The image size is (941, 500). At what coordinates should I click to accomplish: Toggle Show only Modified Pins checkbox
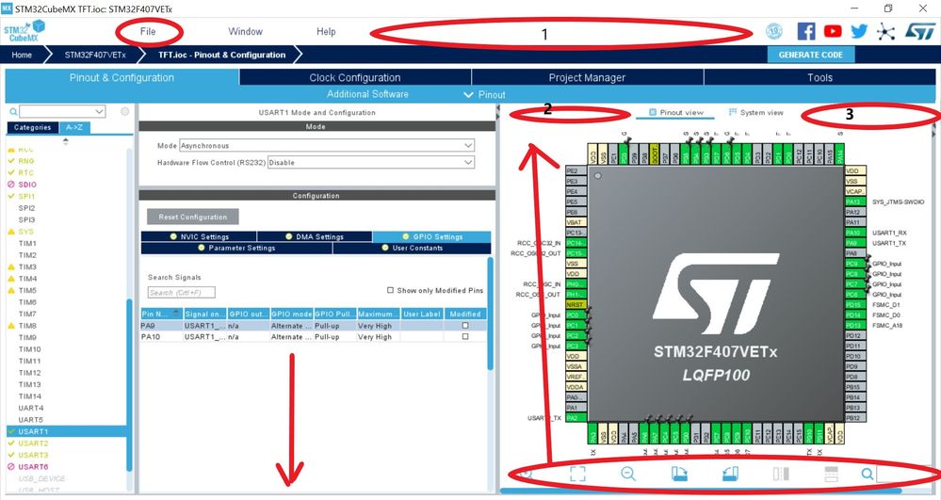[390, 290]
